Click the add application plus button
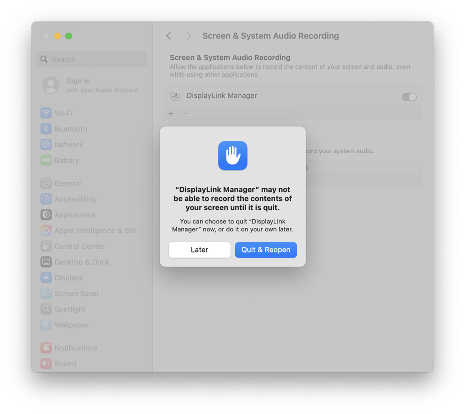The width and height of the screenshot is (465, 414). pos(171,113)
